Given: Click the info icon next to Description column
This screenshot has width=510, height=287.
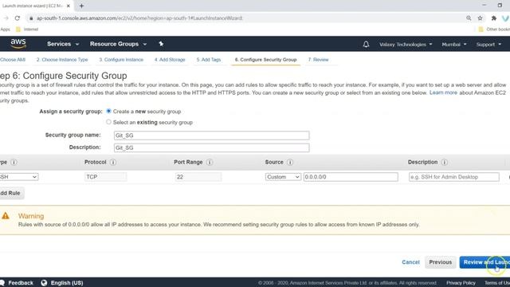Looking at the screenshot, I should (x=445, y=162).
